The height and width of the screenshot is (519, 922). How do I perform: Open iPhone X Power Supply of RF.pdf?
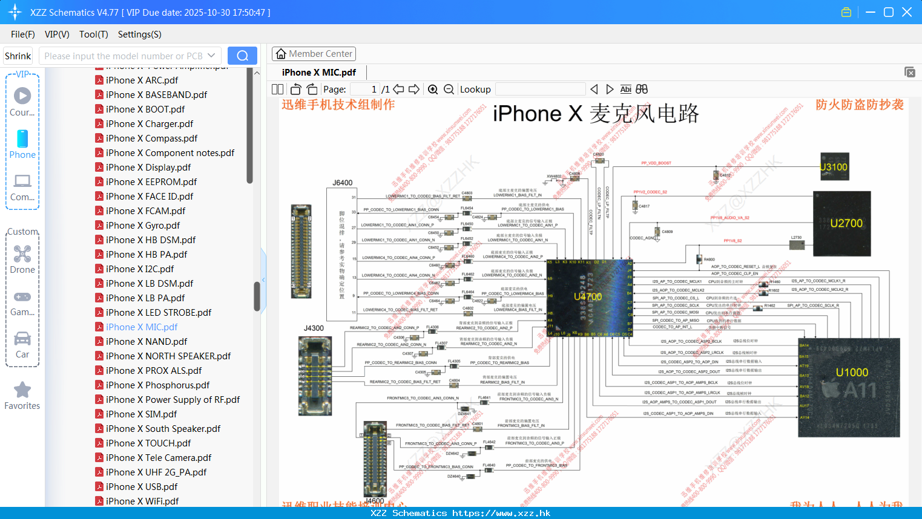point(173,399)
